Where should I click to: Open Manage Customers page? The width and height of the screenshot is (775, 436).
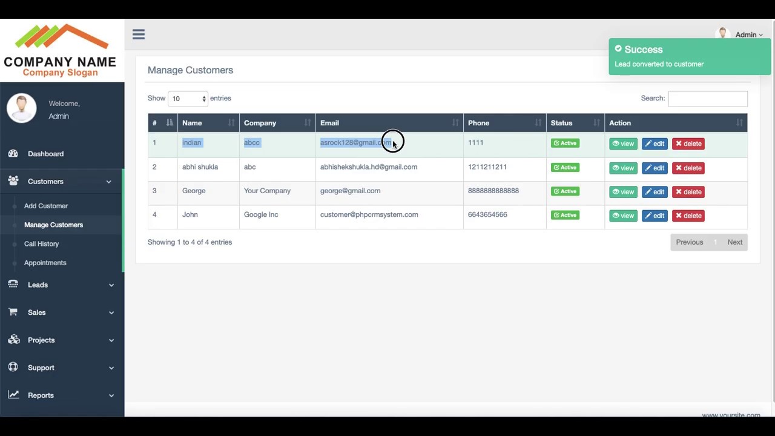(x=53, y=225)
